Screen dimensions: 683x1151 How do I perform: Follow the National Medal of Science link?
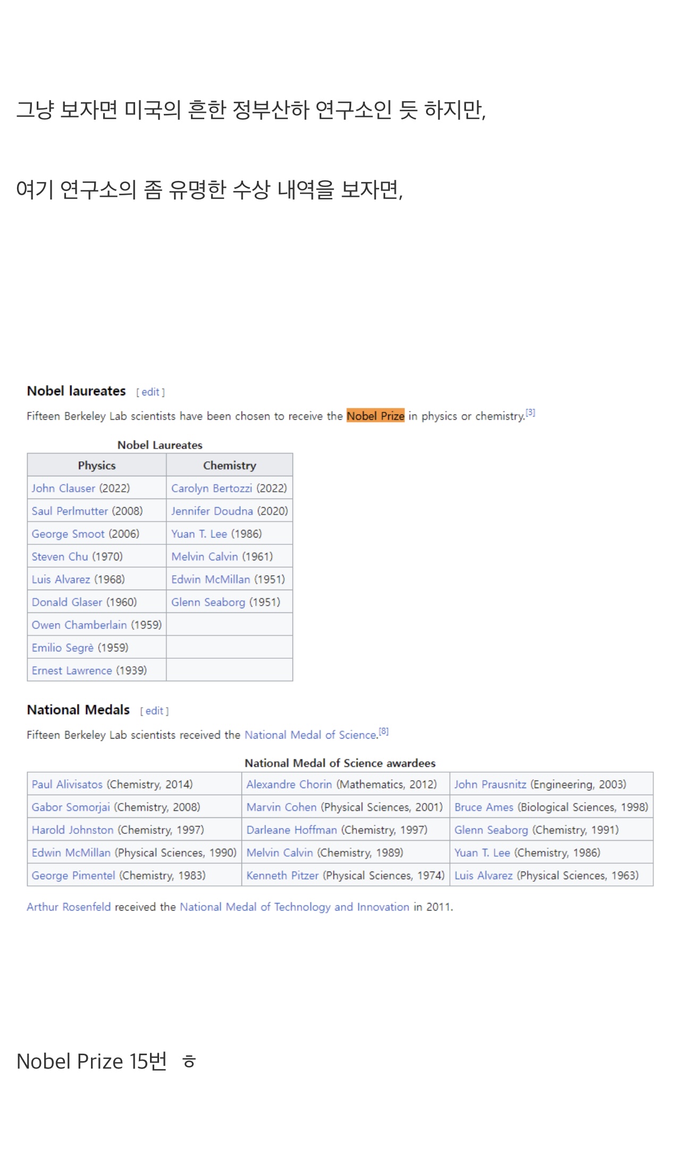tap(311, 735)
